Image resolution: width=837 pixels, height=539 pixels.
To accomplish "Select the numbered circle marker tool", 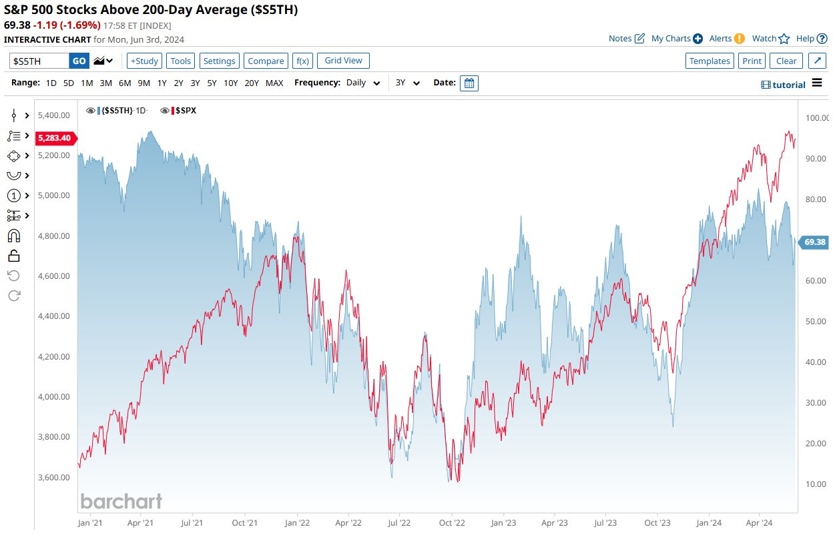I will point(13,195).
